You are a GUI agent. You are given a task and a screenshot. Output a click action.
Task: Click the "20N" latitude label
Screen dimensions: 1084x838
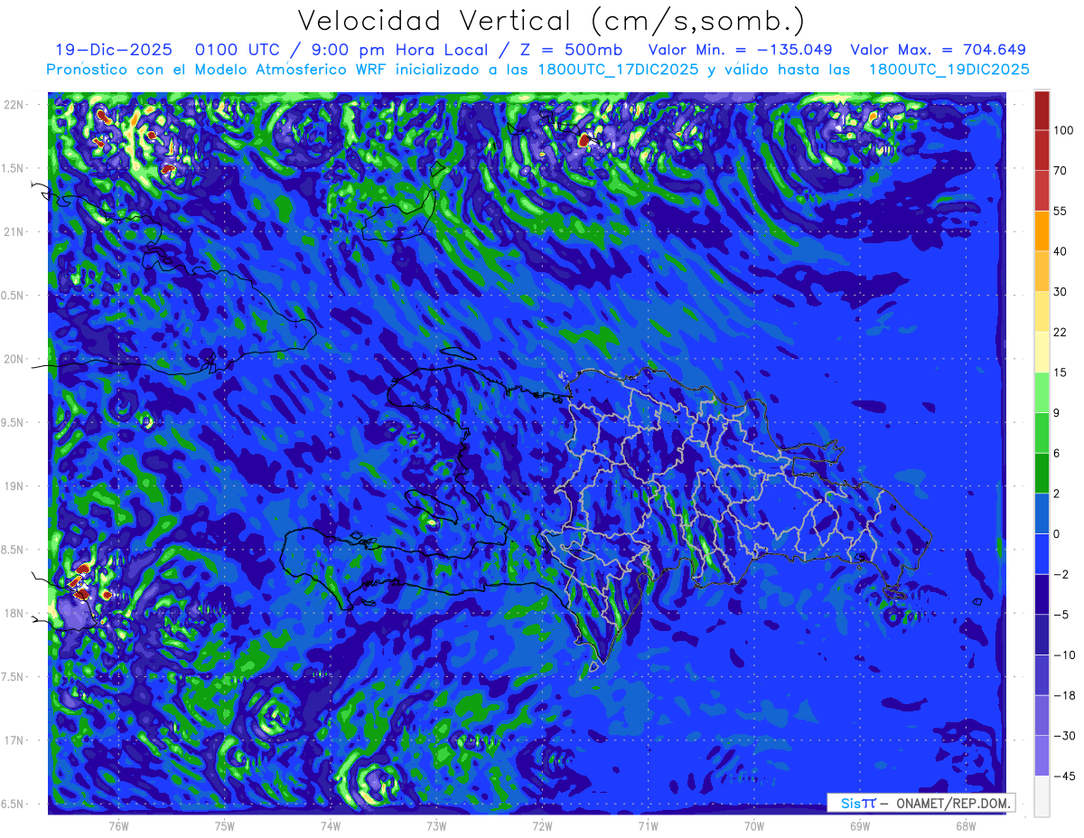(x=14, y=359)
